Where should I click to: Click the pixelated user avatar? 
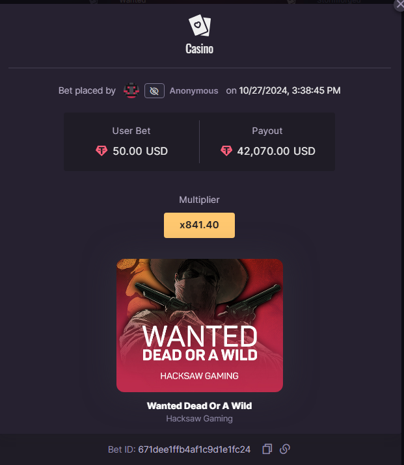click(131, 90)
